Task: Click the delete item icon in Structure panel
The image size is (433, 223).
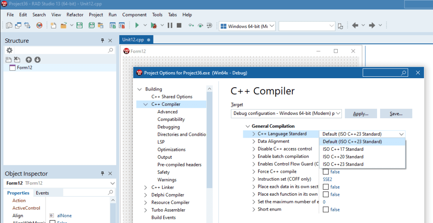Action: (17, 59)
